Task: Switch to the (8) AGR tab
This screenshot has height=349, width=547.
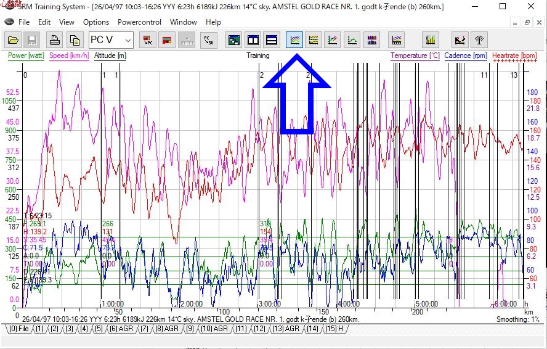Action: (x=167, y=329)
